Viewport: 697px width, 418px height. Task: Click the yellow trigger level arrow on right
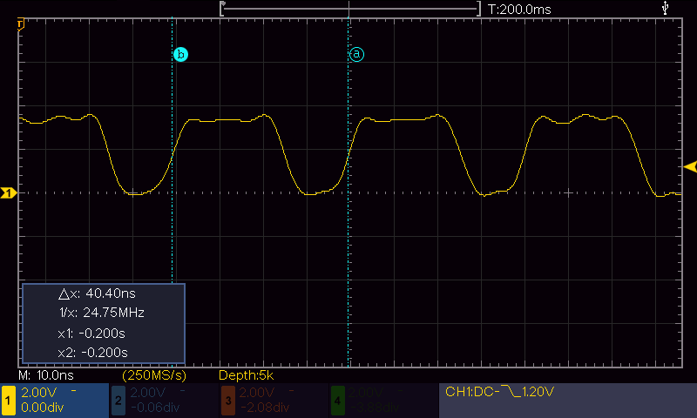pos(690,166)
